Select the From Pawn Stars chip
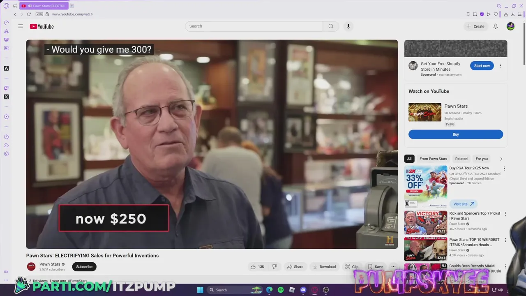 (433, 159)
